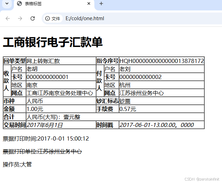
Task: Select the 人民币 currency cell
Action: tap(61, 101)
